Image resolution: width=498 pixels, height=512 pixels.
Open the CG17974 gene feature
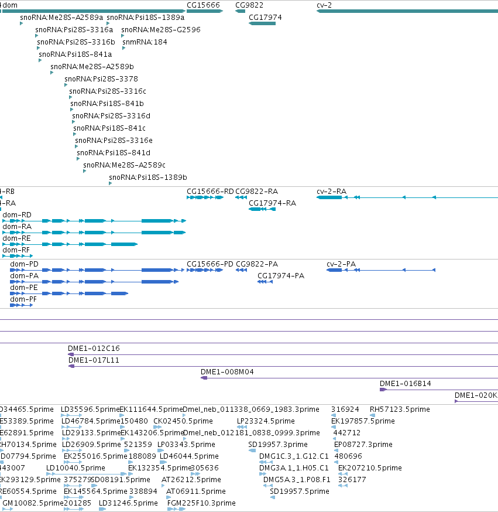(x=262, y=23)
